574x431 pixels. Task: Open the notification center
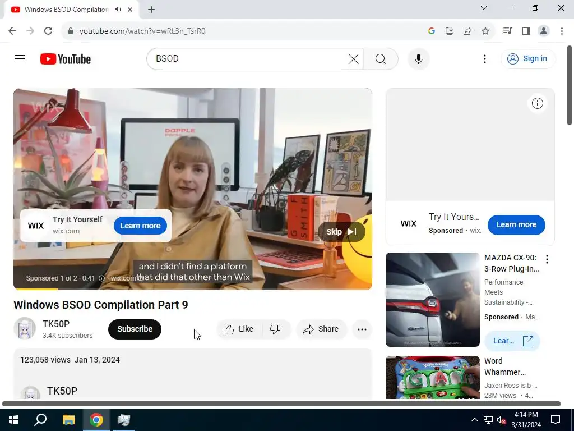click(556, 420)
